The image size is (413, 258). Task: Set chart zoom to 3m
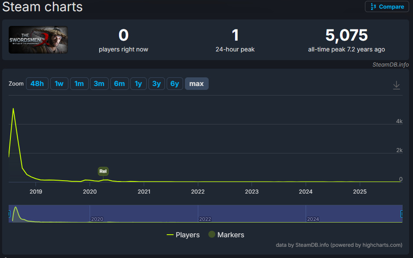pos(99,84)
